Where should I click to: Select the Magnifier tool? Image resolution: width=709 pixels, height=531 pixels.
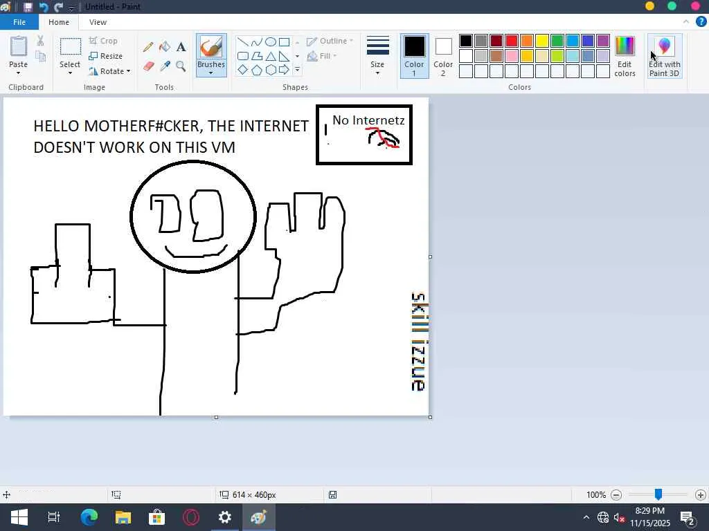coord(181,66)
